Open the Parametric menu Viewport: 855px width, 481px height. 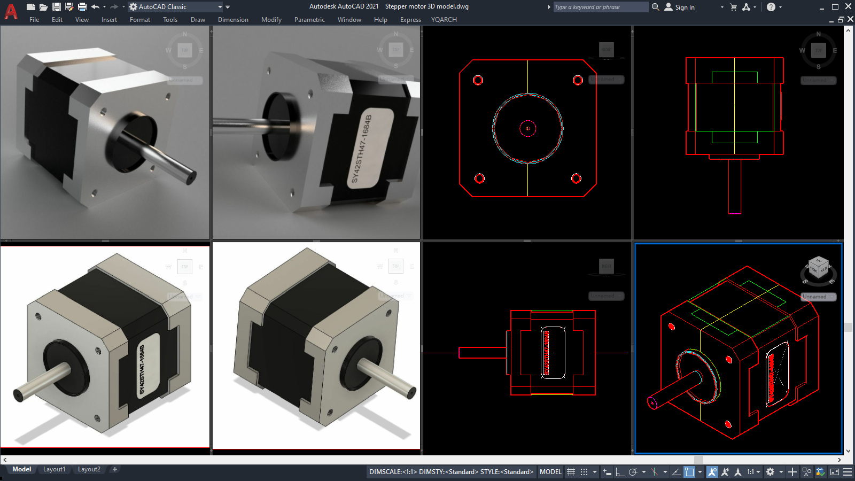point(309,20)
